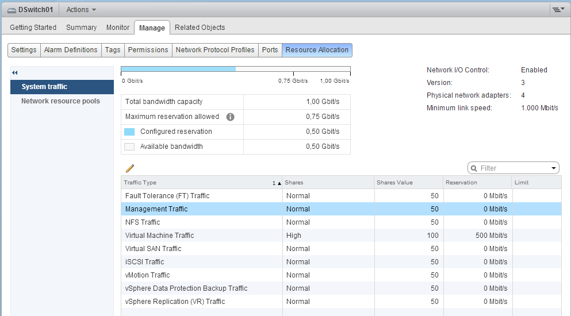This screenshot has height=316, width=571.
Task: Type in the Filter input field
Action: [513, 168]
